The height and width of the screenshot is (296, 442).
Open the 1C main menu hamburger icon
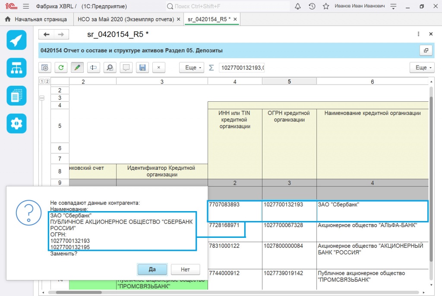pos(26,6)
